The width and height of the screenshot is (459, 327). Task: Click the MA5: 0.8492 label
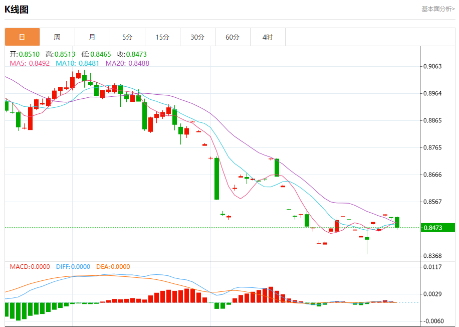coord(30,63)
